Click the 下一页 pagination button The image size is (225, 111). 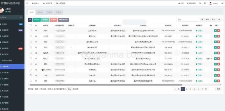[204, 89]
